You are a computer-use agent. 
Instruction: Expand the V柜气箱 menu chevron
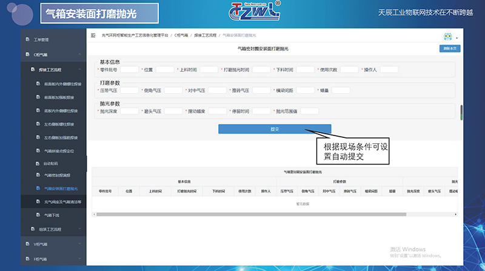point(80,244)
